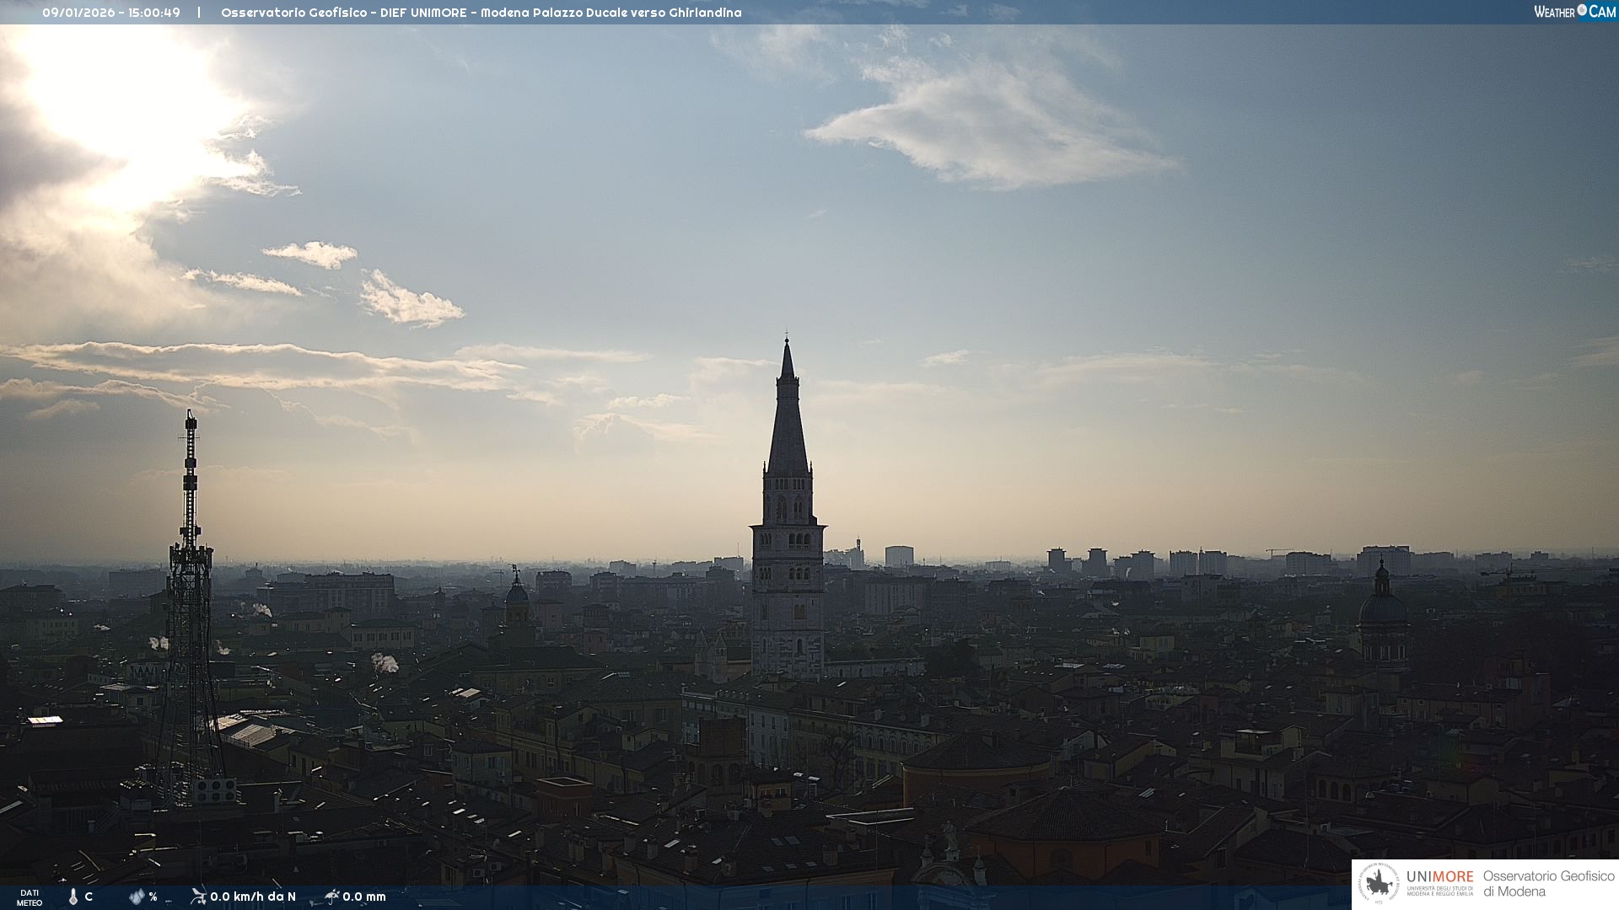Click the tall white building on horizon
This screenshot has width=1619, height=910.
point(899,556)
